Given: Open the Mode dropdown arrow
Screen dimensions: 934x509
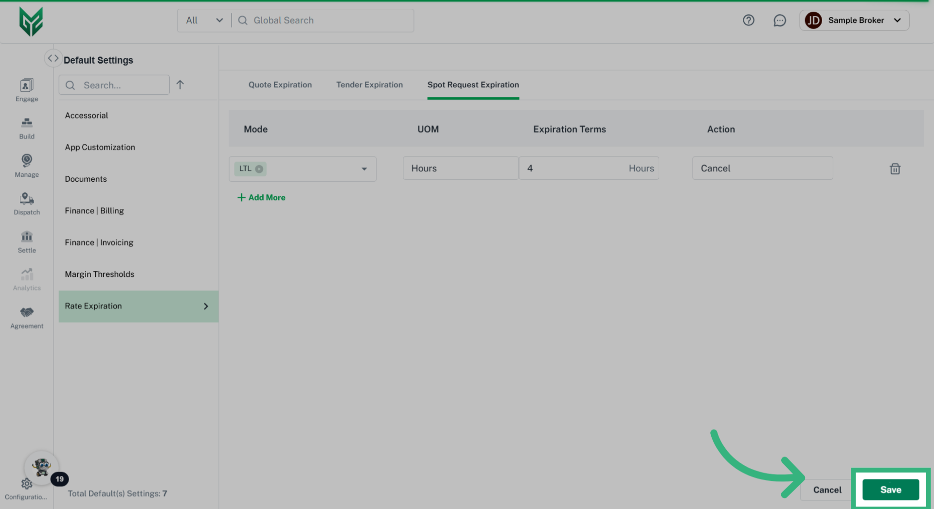Looking at the screenshot, I should 364,169.
